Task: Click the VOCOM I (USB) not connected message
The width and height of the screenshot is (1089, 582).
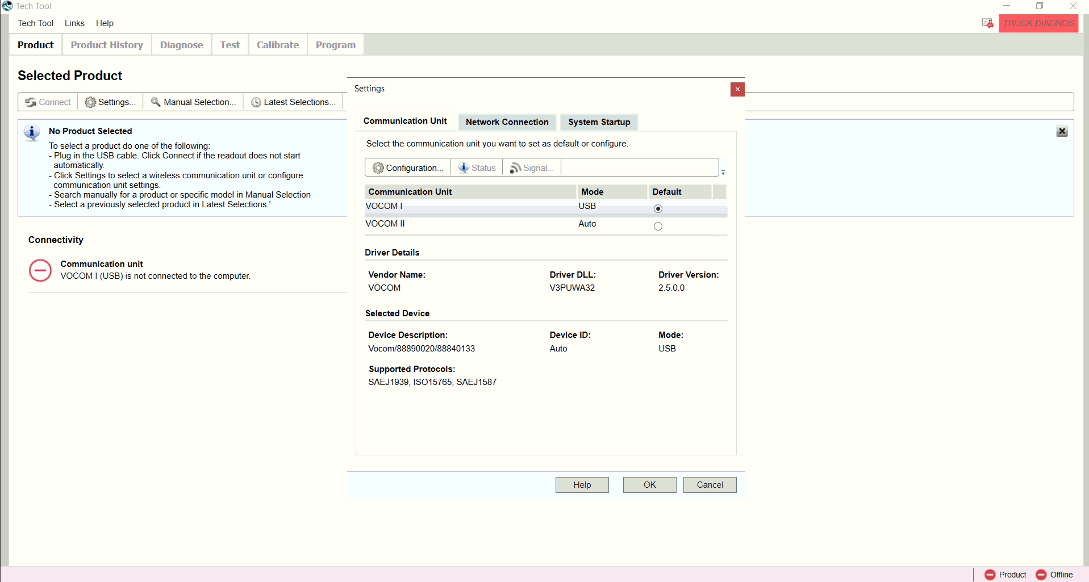Action: tap(155, 276)
